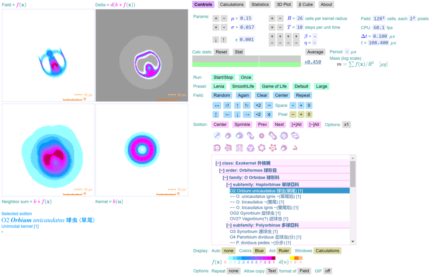The height and width of the screenshot is (277, 433).
Task: Select the flower-shaped soliton icon
Action: [261, 148]
